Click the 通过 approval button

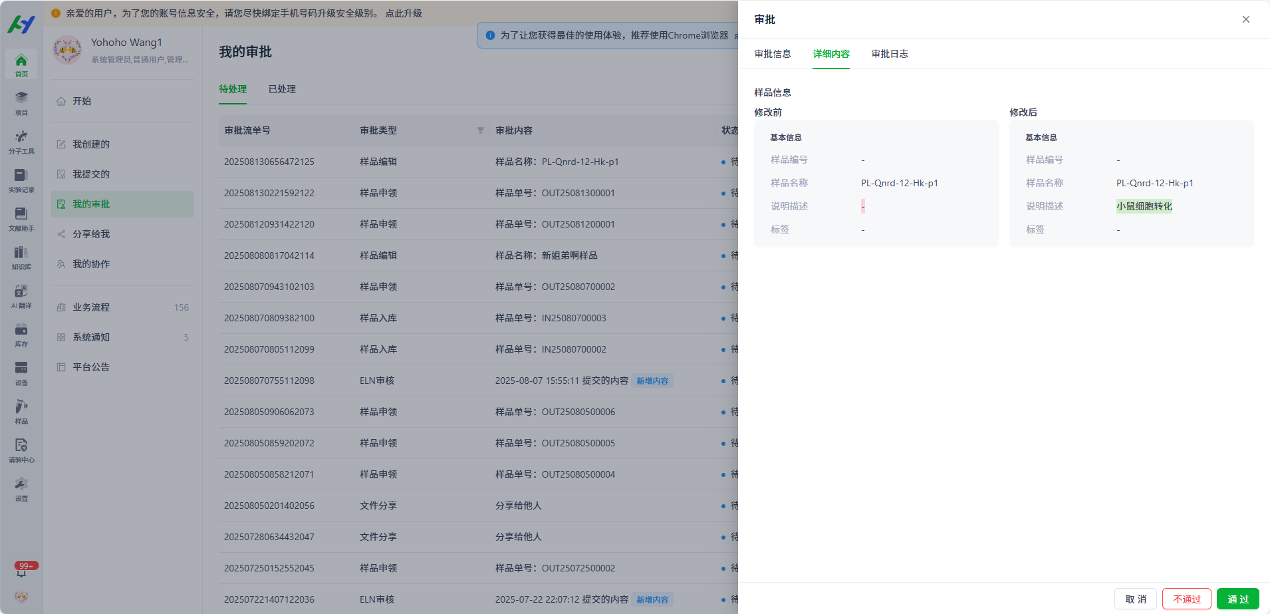(x=1237, y=599)
